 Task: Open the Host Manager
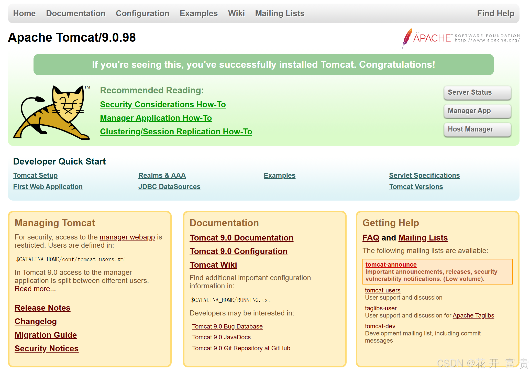(x=477, y=129)
